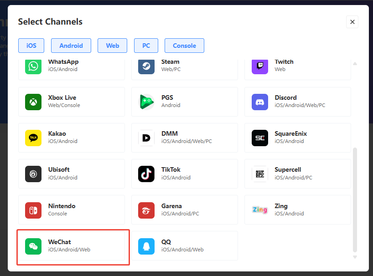Select the Garena channel card

tap(184, 210)
